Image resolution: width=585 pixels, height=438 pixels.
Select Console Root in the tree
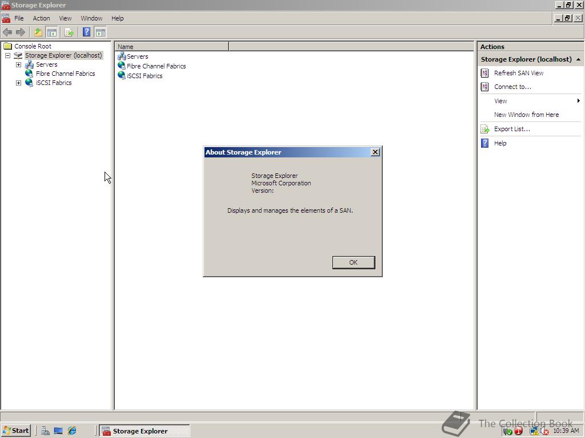(x=33, y=46)
